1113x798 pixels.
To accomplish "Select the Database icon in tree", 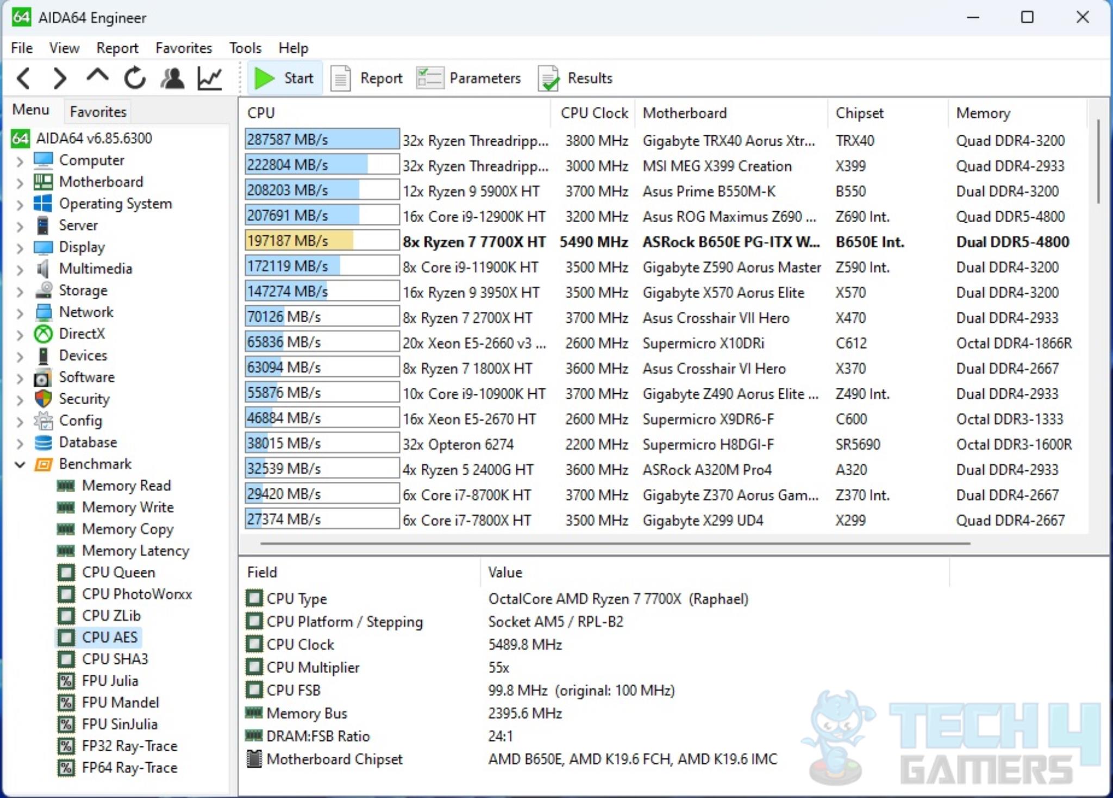I will [43, 443].
